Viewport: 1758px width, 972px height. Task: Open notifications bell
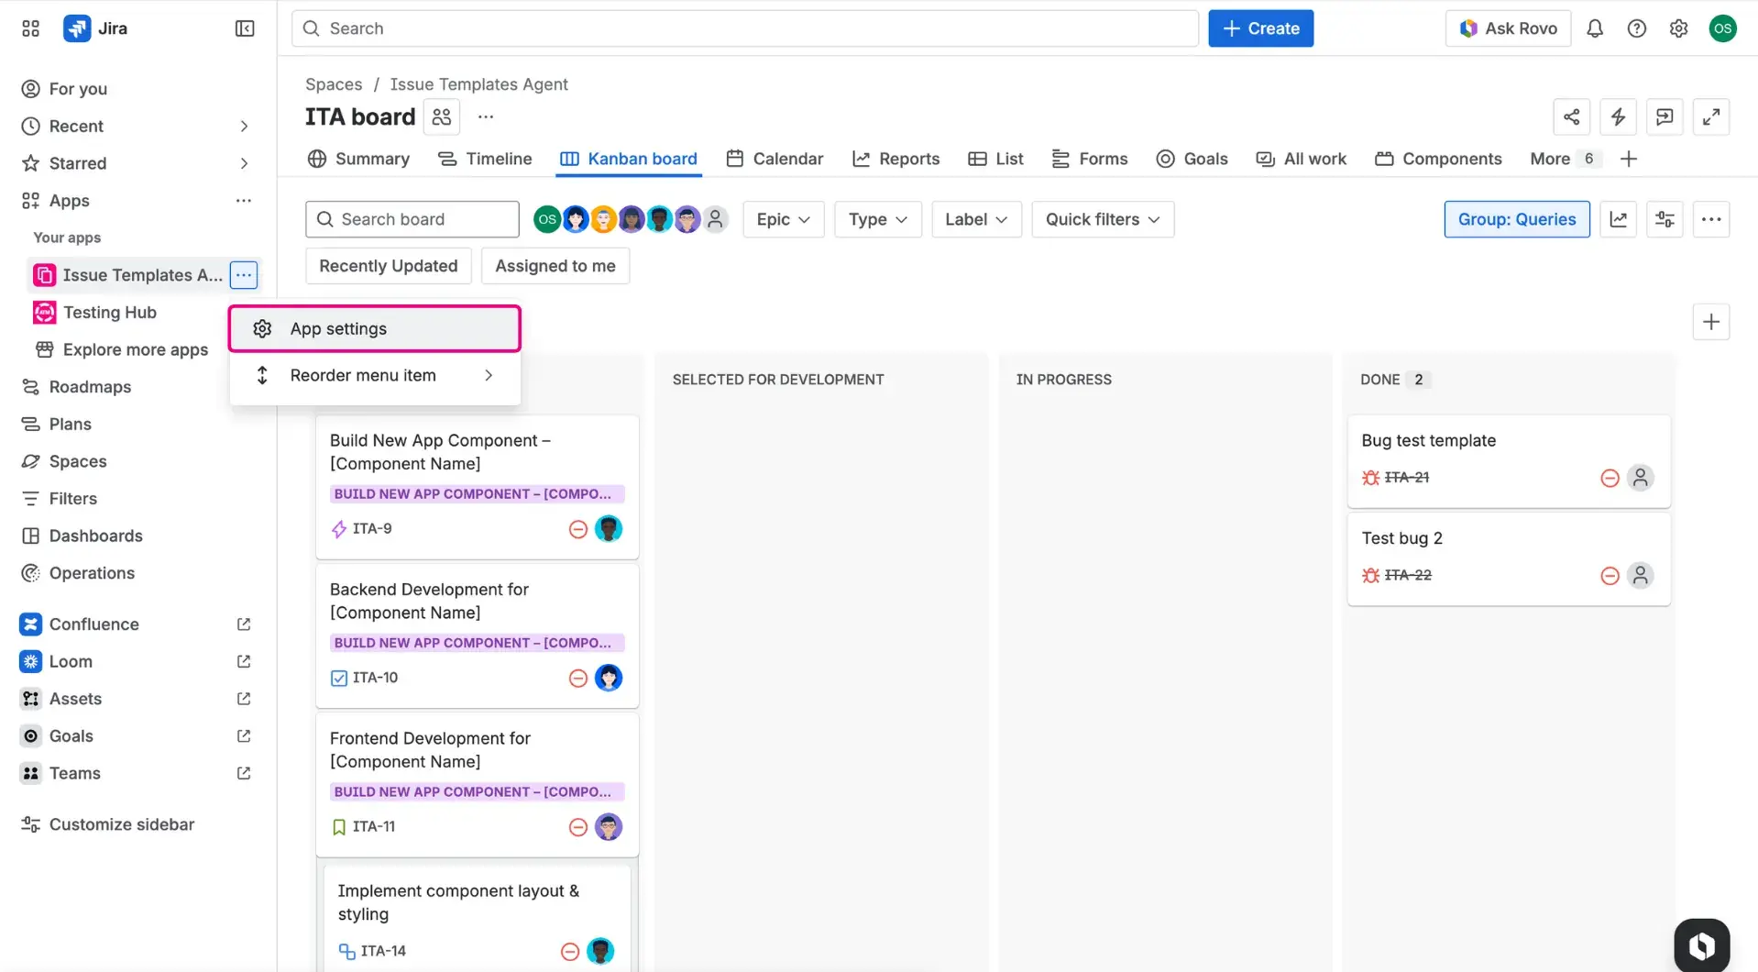(1595, 28)
